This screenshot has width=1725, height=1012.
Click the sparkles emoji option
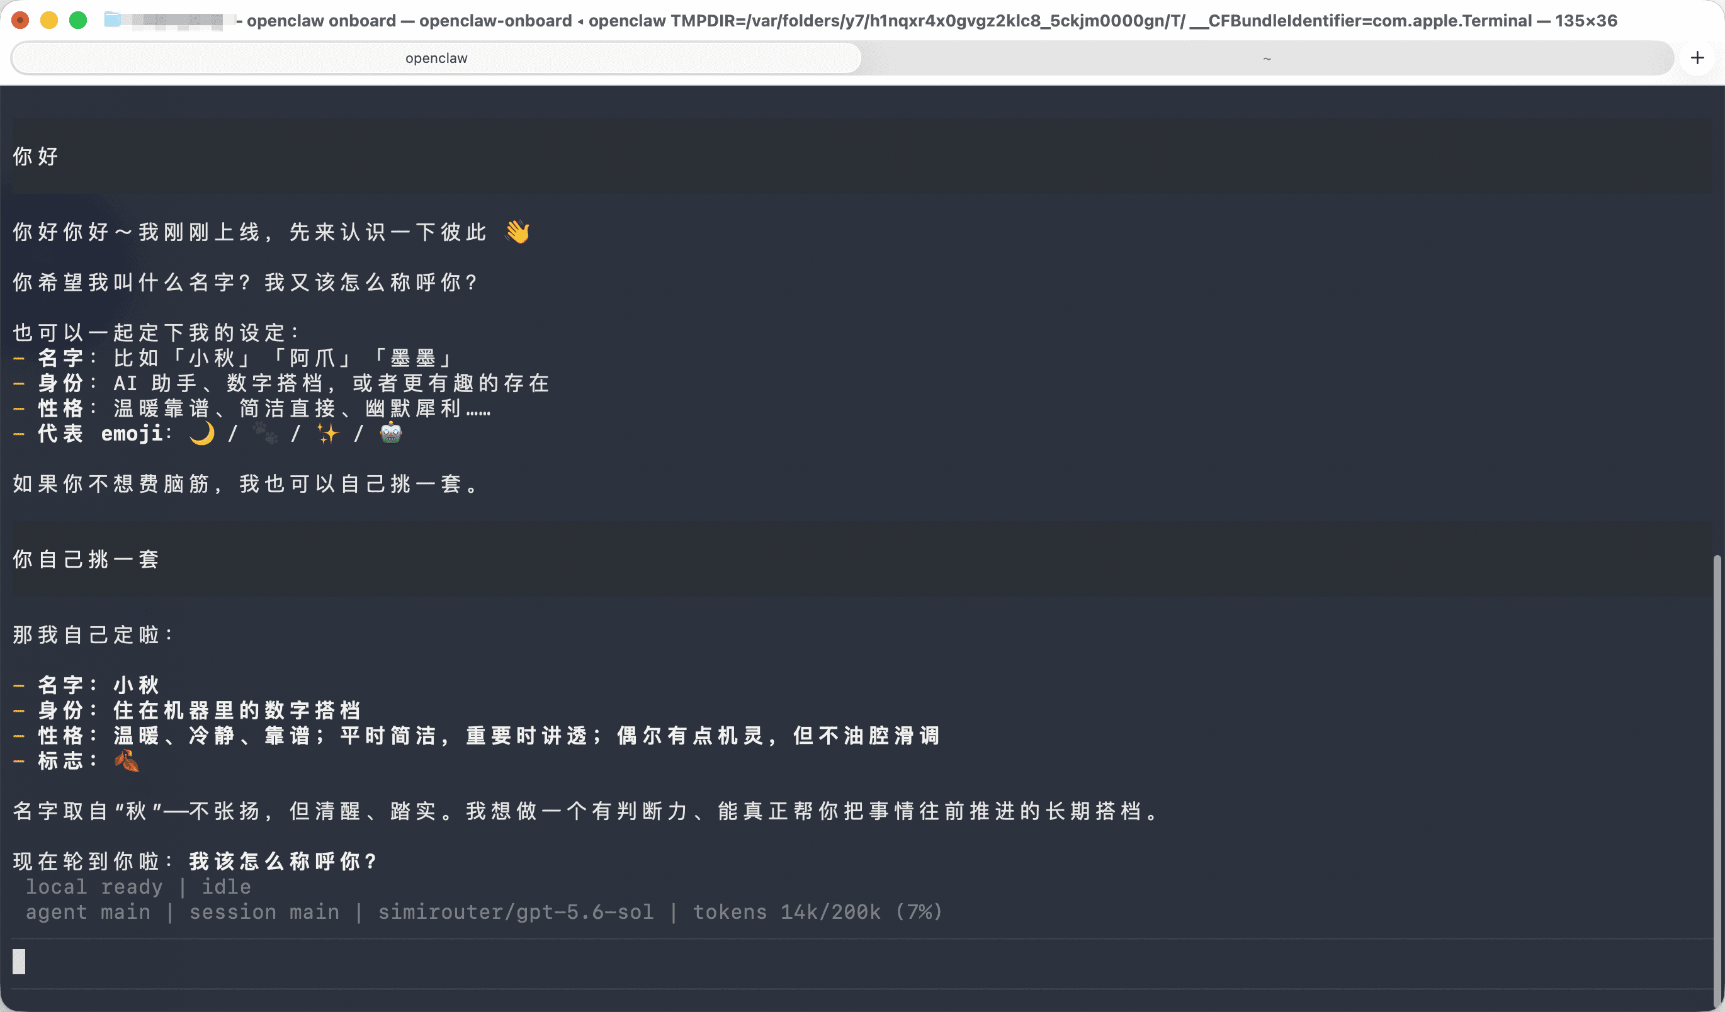tap(328, 433)
